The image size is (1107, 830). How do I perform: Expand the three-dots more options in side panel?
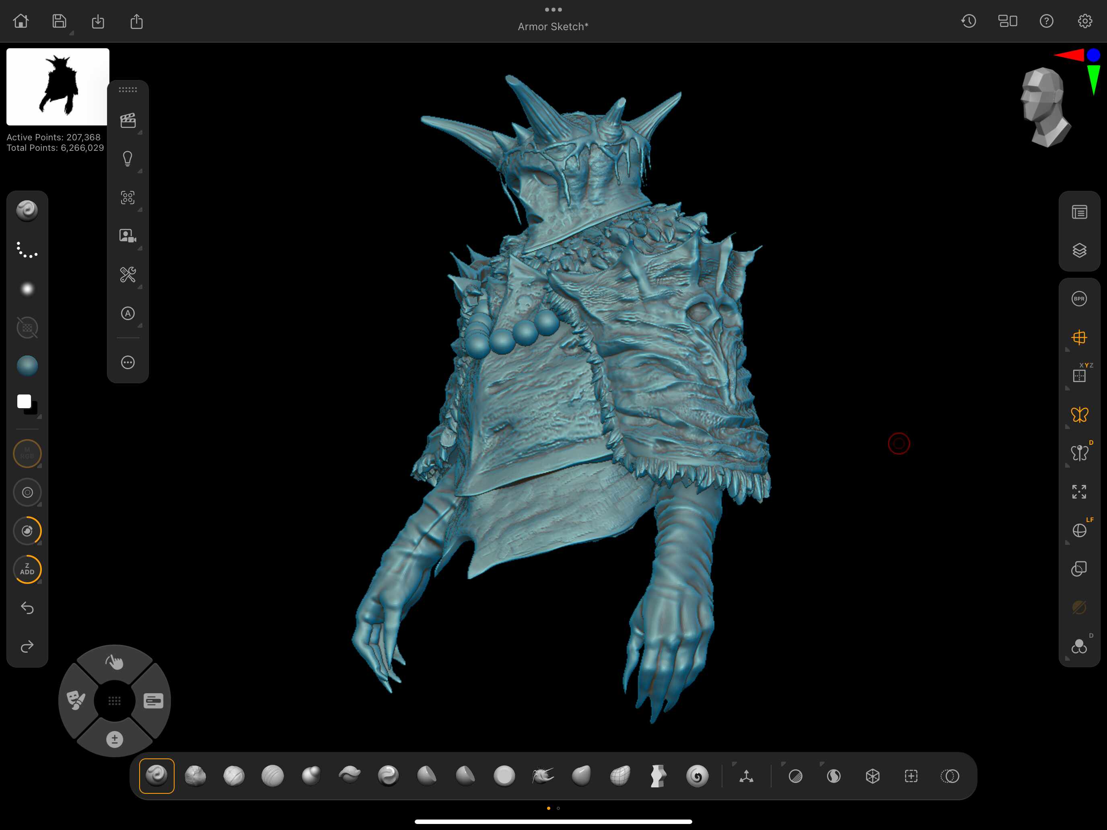pos(128,362)
